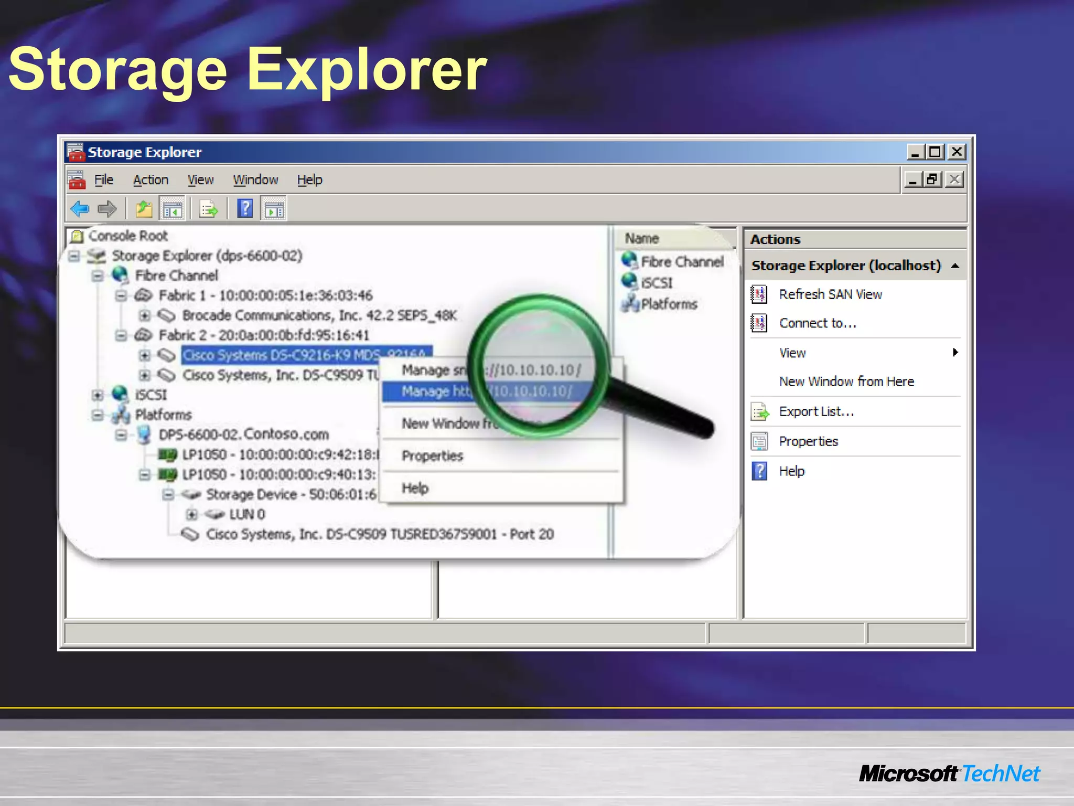Select Storage Device - 50:06:01:6 item
Image resolution: width=1074 pixels, height=806 pixels.
pyautogui.click(x=291, y=494)
